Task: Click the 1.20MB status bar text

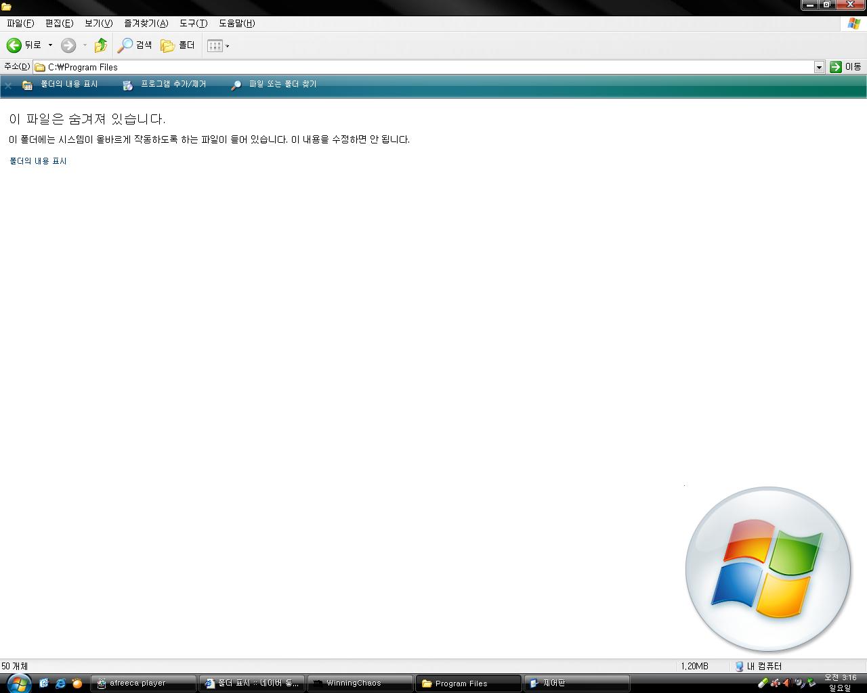Action: pyautogui.click(x=694, y=667)
